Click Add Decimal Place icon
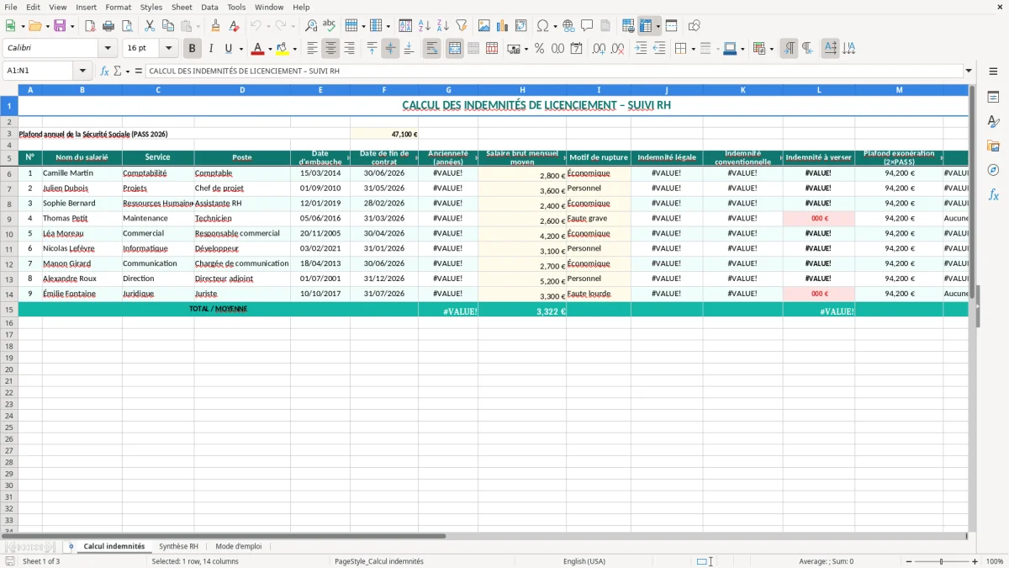 pos(600,49)
